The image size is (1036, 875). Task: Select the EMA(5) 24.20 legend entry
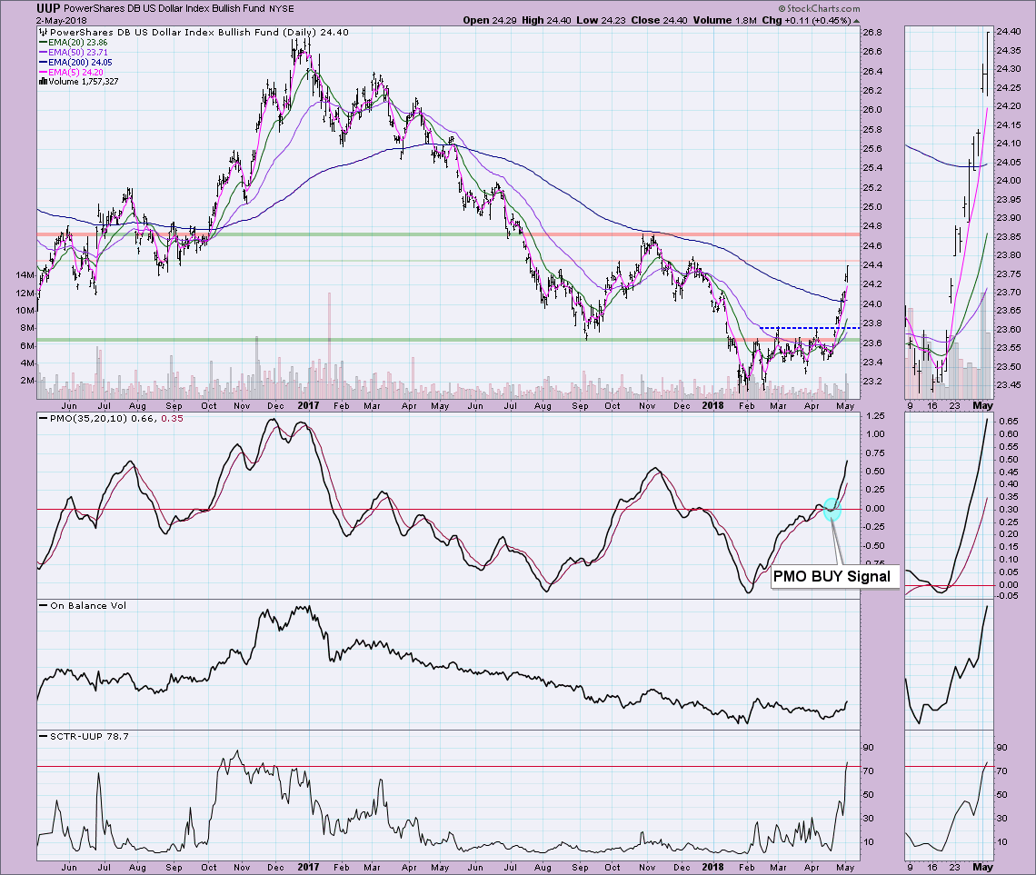coord(72,72)
